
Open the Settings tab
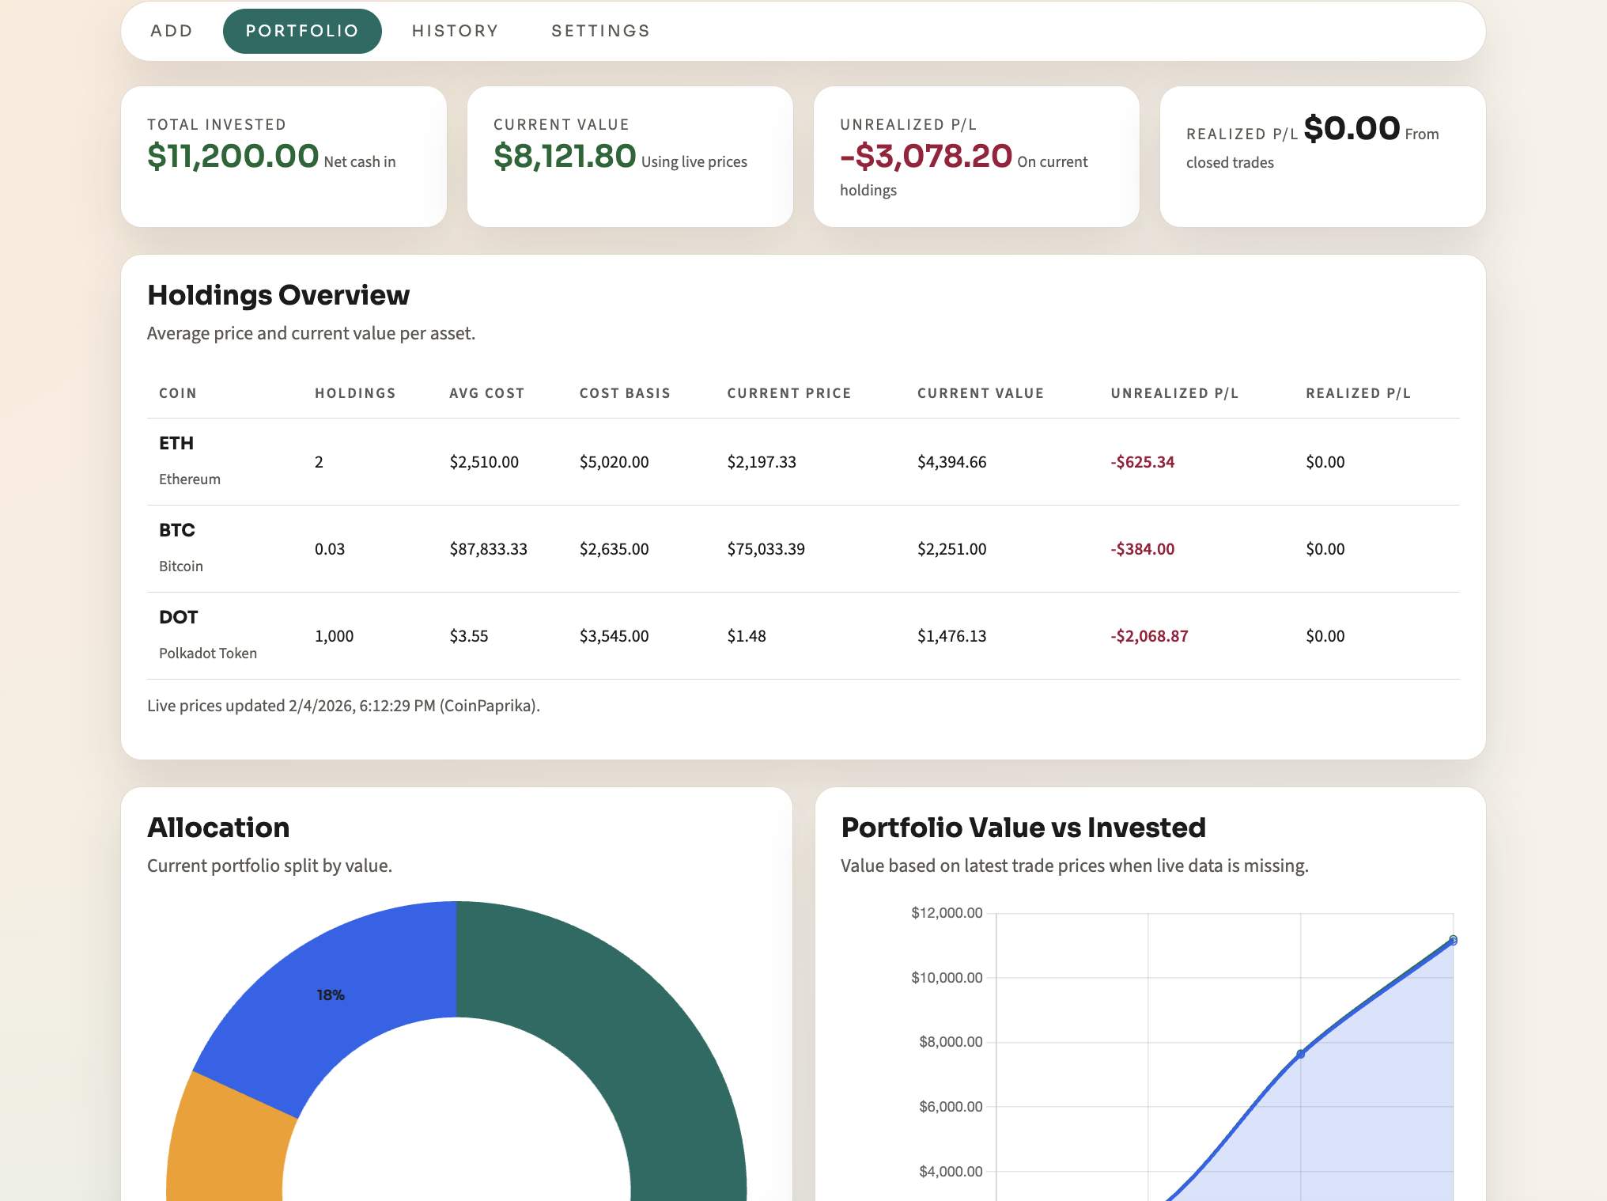(x=600, y=30)
